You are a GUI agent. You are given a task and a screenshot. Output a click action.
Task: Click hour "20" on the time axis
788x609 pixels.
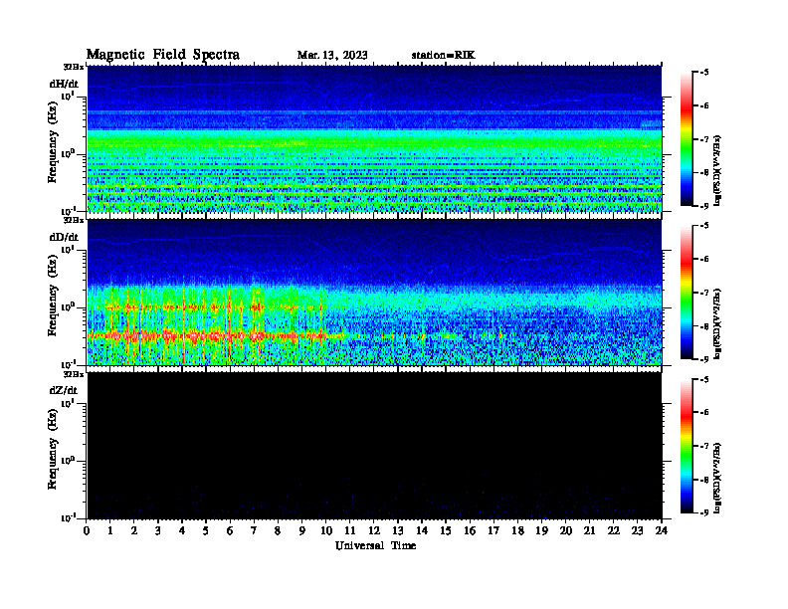click(565, 530)
